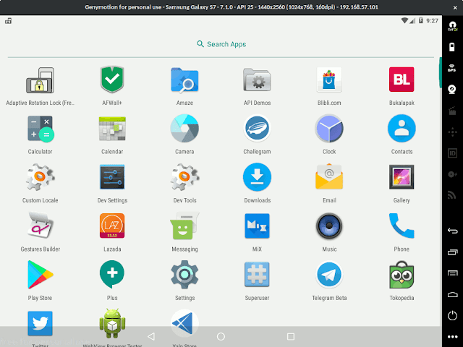The image size is (463, 347).
Task: Click Genymotion sidebar power button
Action: (452, 316)
